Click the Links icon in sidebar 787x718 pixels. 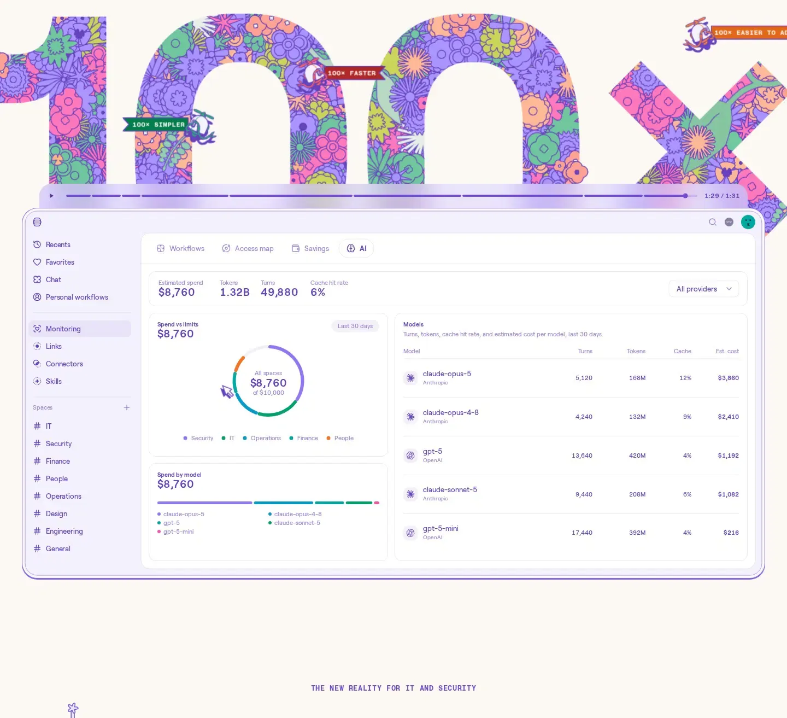37,346
